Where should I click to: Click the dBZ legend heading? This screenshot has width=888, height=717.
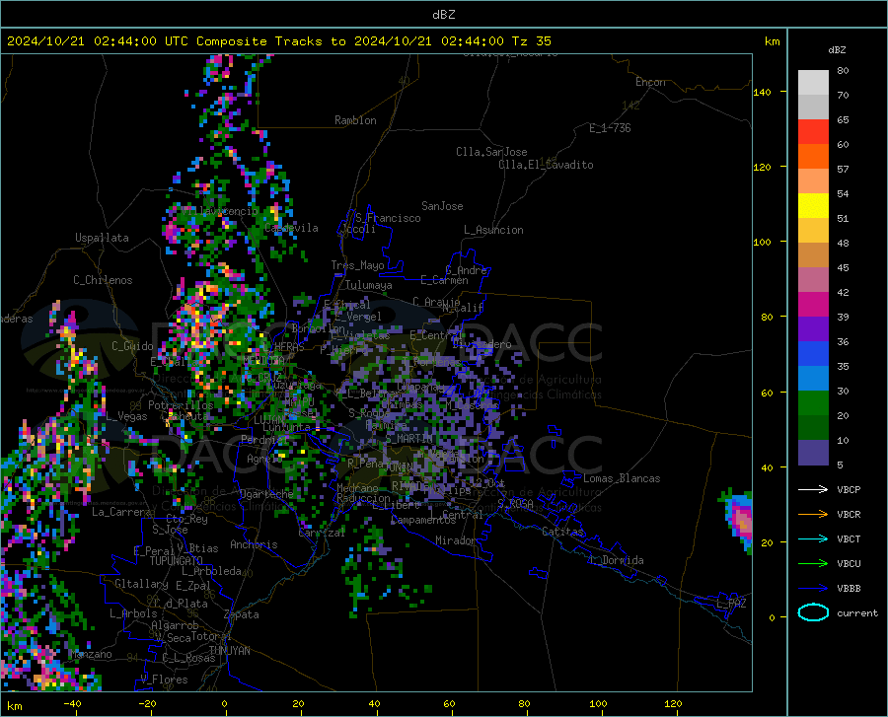click(x=837, y=49)
